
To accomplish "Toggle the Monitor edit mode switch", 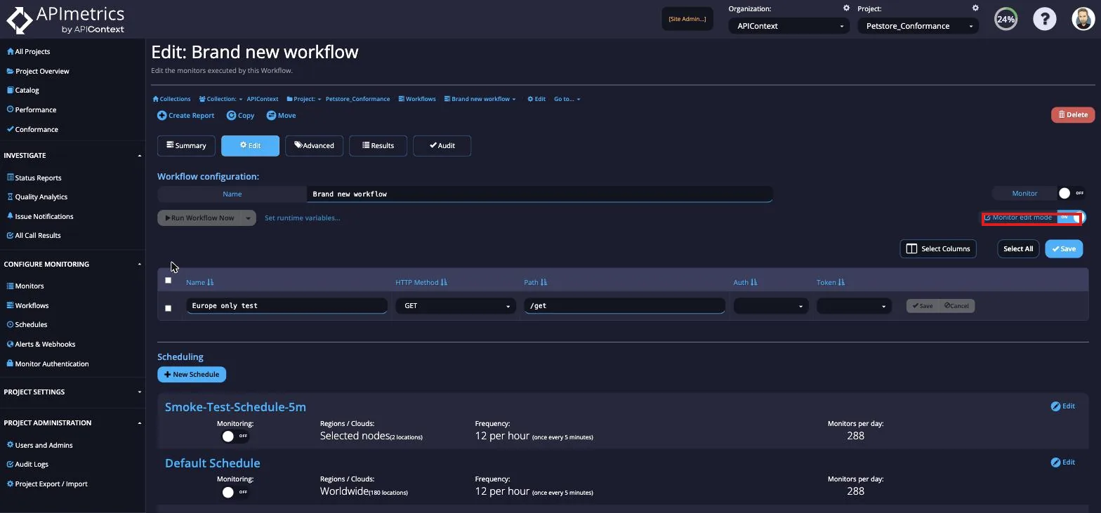I will click(1072, 218).
